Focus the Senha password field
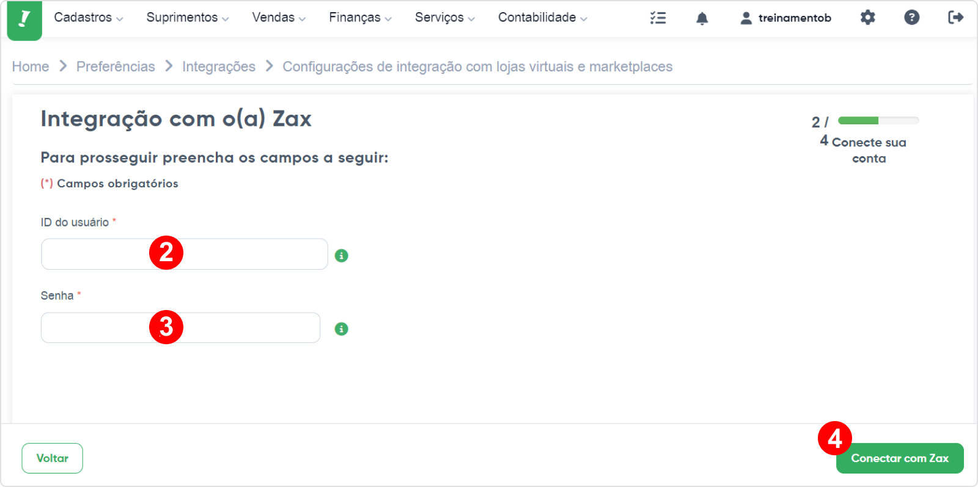Viewport: 978px width, 487px height. 180,328
